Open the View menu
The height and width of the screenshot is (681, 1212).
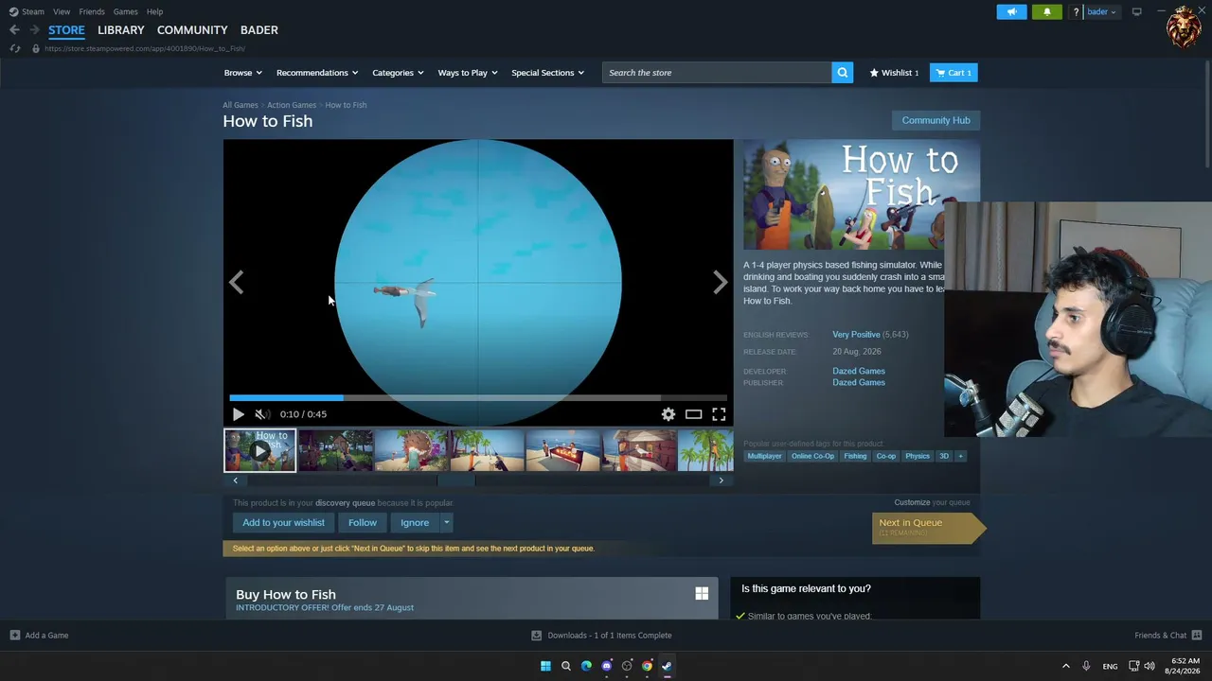click(x=62, y=11)
